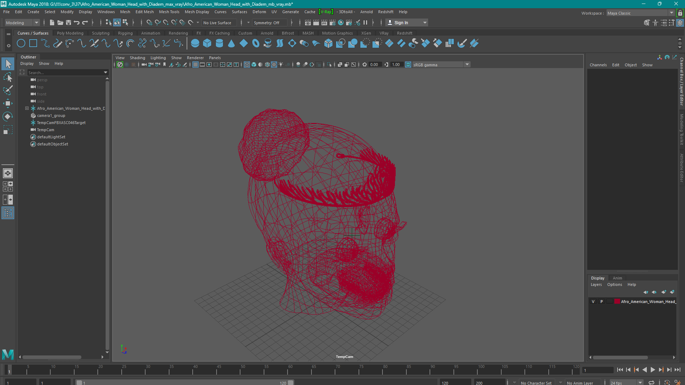This screenshot has width=685, height=385.
Task: Open the Mesh Tools menu
Action: 169,12
